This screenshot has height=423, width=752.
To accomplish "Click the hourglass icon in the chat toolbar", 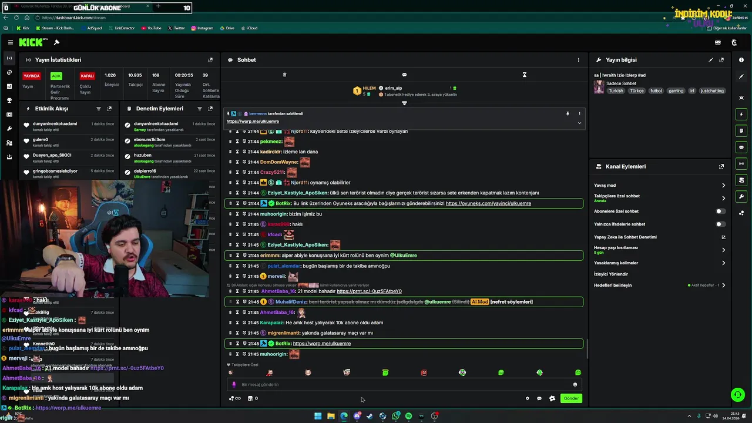I will 525,75.
